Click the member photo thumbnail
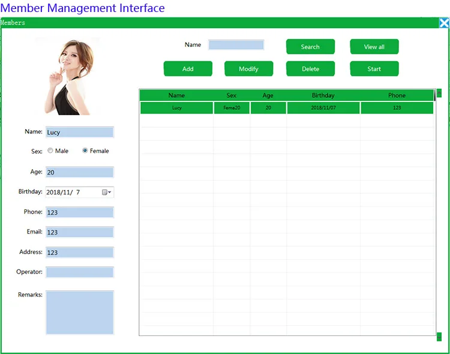 [69, 77]
